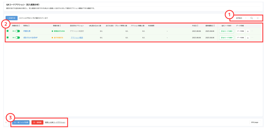Download data for the 代替え用 row

[248, 31]
